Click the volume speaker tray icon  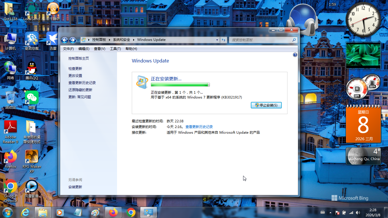point(358,212)
